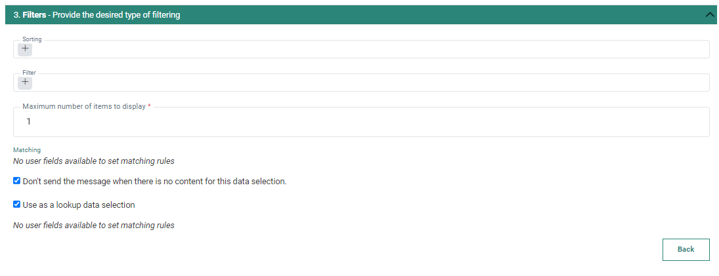Click the 'Filter' field label
This screenshot has height=276, width=719.
(30, 73)
